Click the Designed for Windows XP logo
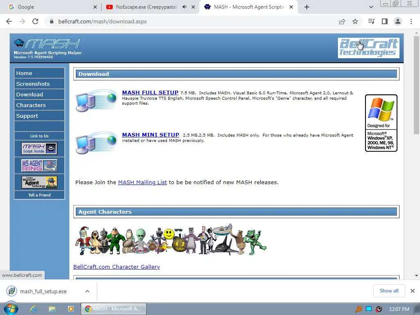 click(x=381, y=123)
